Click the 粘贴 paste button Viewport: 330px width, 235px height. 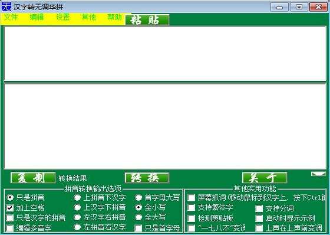point(147,20)
